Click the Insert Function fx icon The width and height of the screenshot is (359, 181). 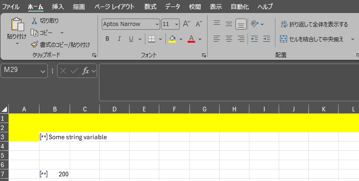[x=85, y=71]
